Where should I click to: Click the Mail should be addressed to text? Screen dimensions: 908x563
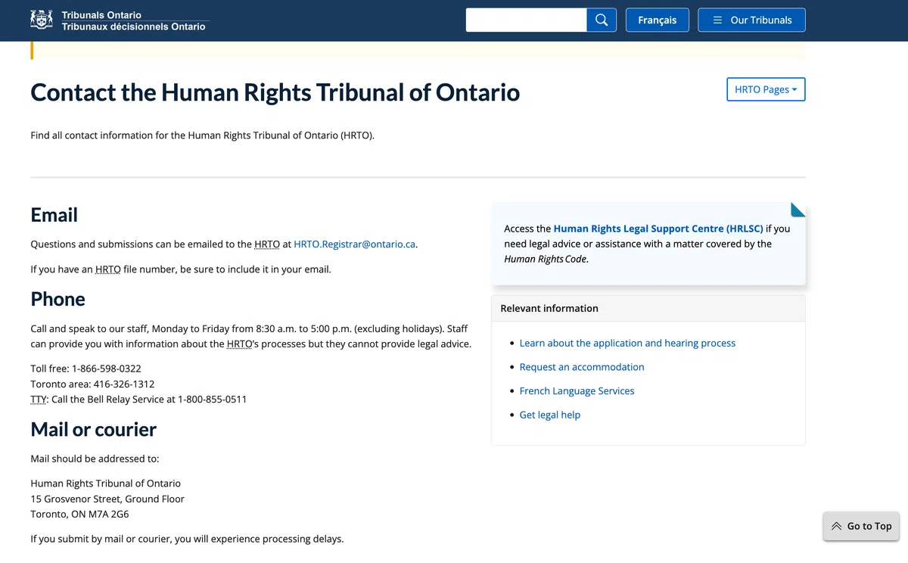pos(95,459)
